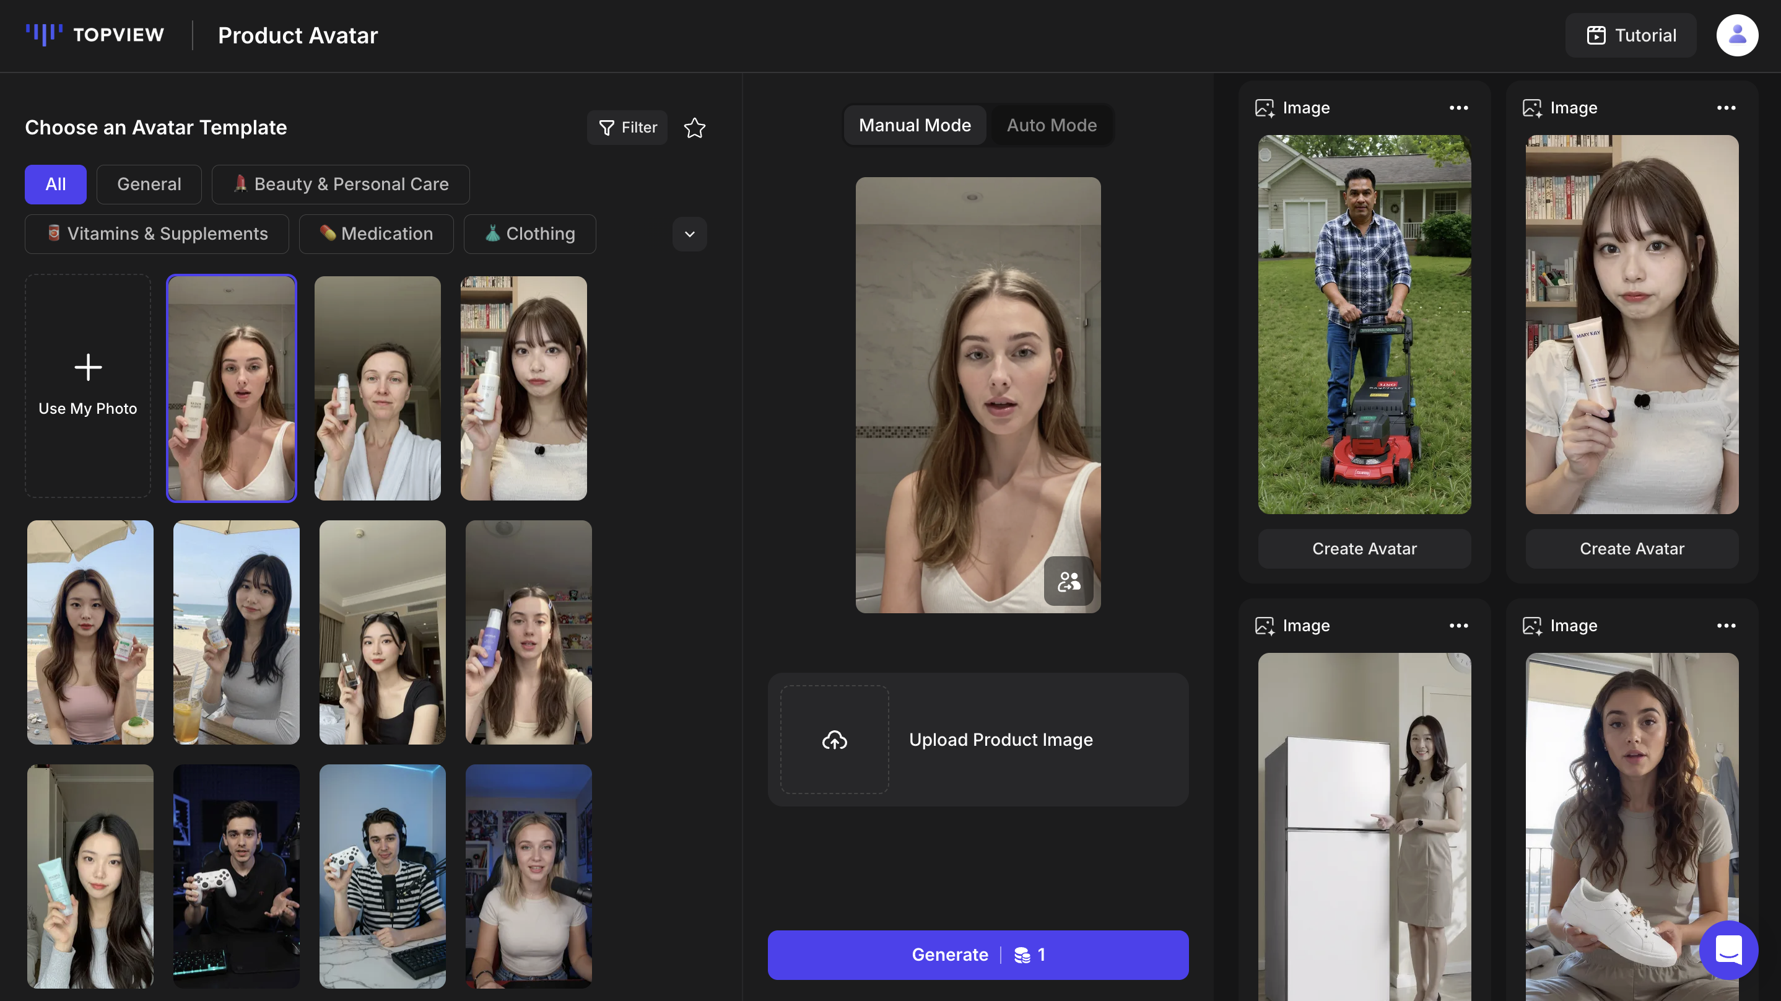This screenshot has width=1781, height=1001.
Task: Click the Generate button
Action: tap(978, 955)
